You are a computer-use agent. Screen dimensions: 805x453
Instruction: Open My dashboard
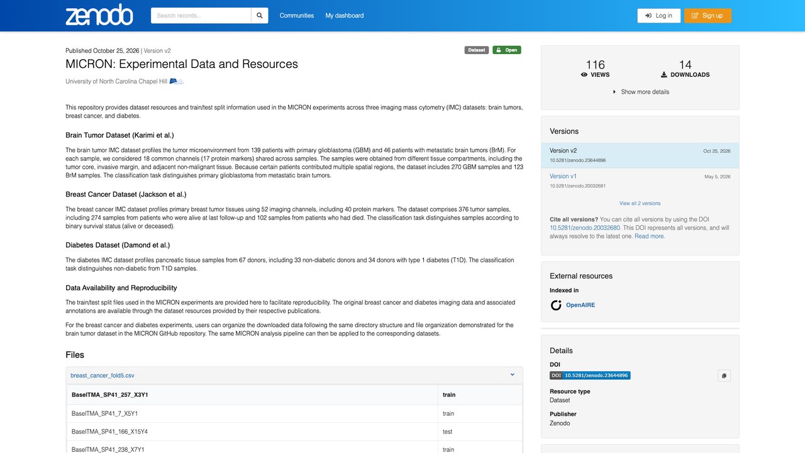point(345,16)
